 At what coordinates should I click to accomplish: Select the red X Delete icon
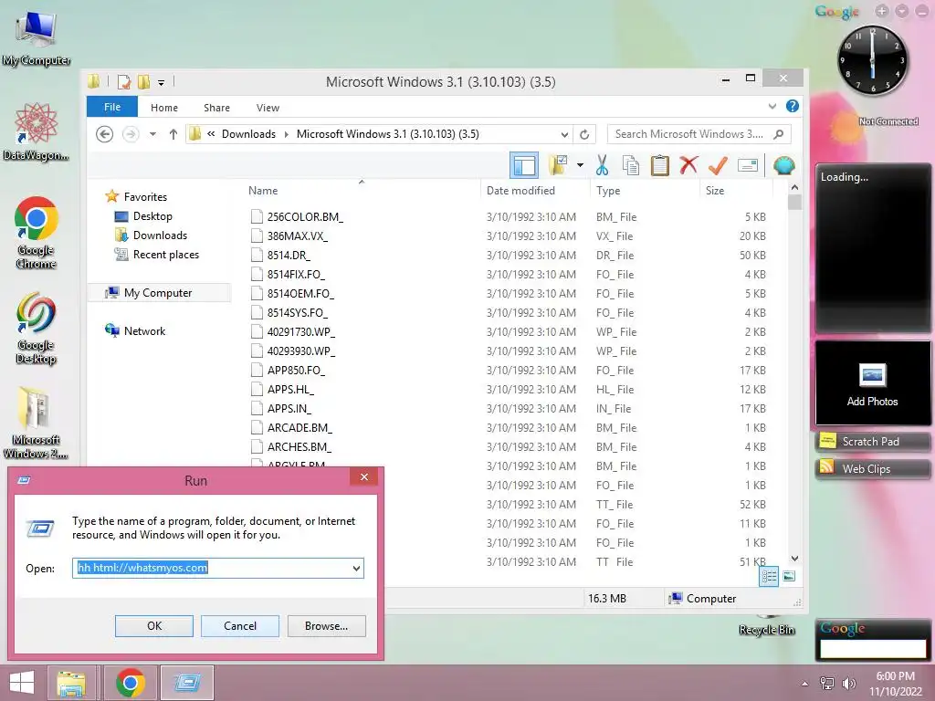(688, 165)
